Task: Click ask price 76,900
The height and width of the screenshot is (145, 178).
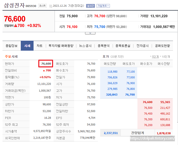Action: pos(130,83)
